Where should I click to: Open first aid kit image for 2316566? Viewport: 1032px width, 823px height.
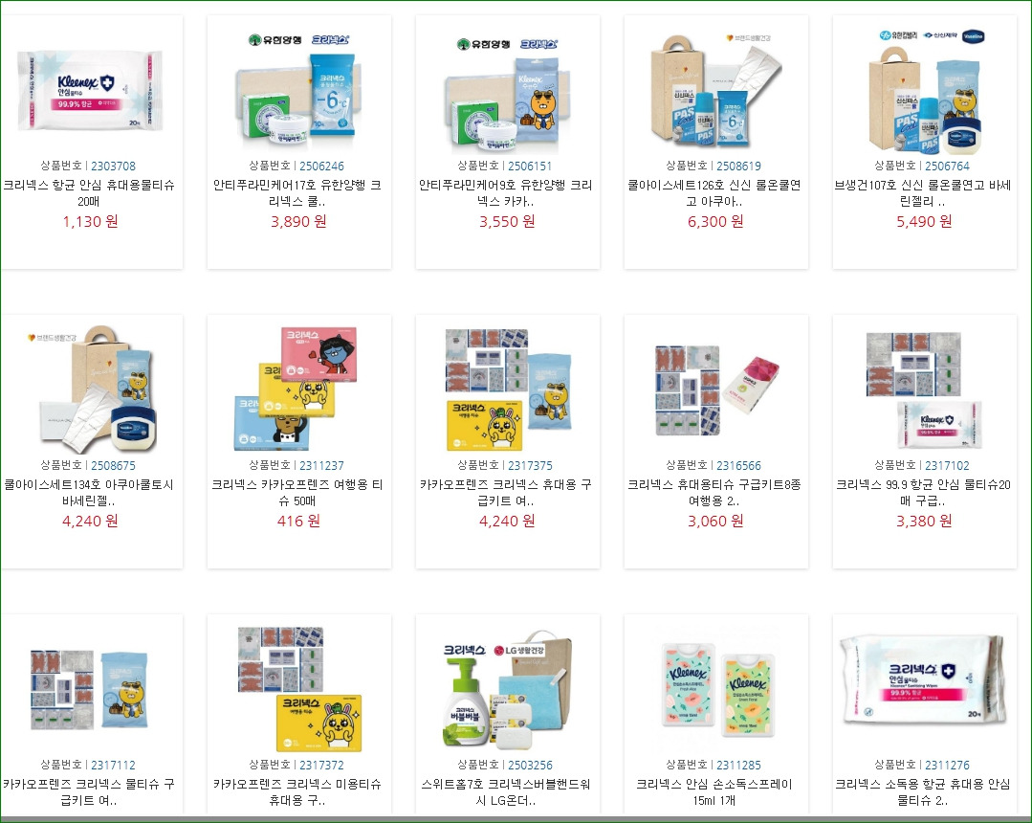(x=716, y=389)
